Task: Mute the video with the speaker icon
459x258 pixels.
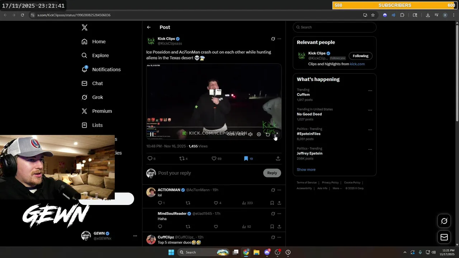Action: point(250,134)
